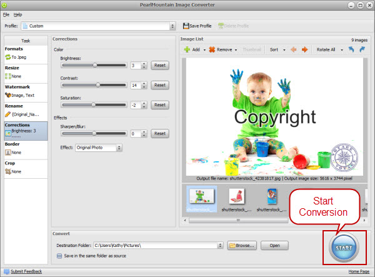
Task: Increase the Saturation value with stepper
Action: 144,103
